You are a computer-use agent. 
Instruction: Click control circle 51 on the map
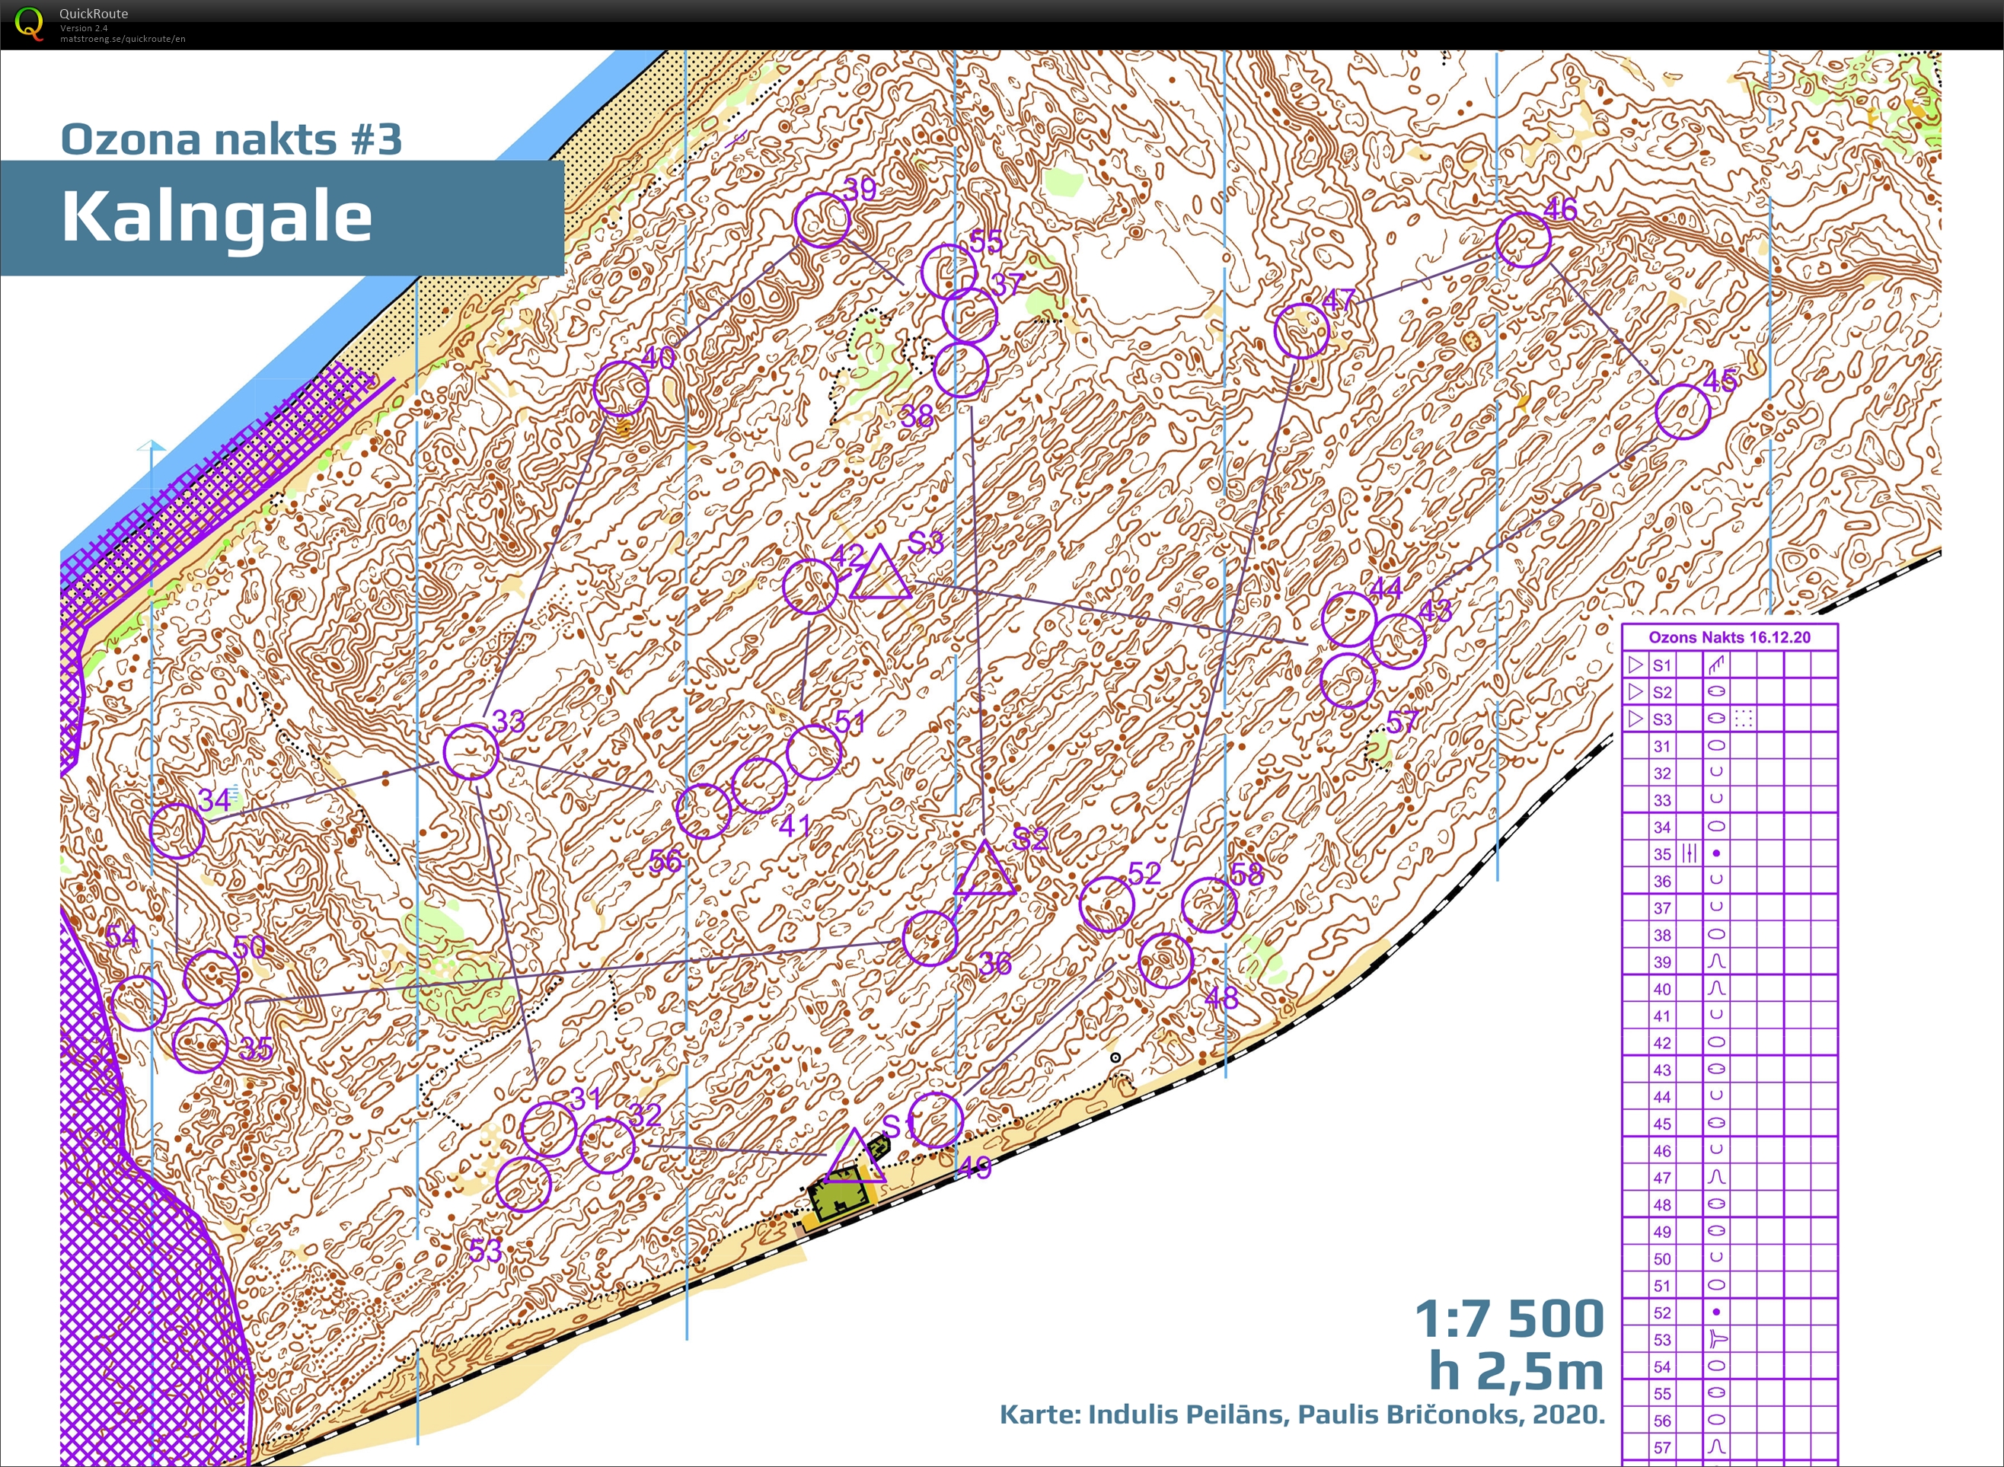point(813,752)
